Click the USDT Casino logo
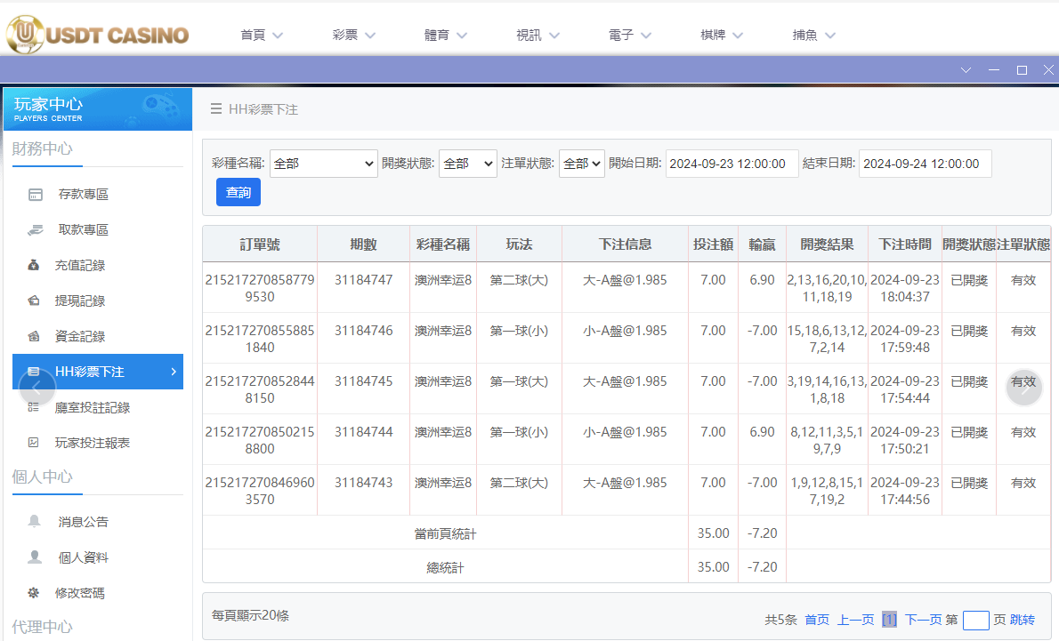Image resolution: width=1059 pixels, height=641 pixels. [98, 35]
